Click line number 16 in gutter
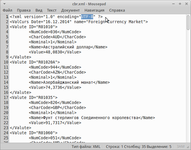191x150 pixels. (x=6, y=92)
